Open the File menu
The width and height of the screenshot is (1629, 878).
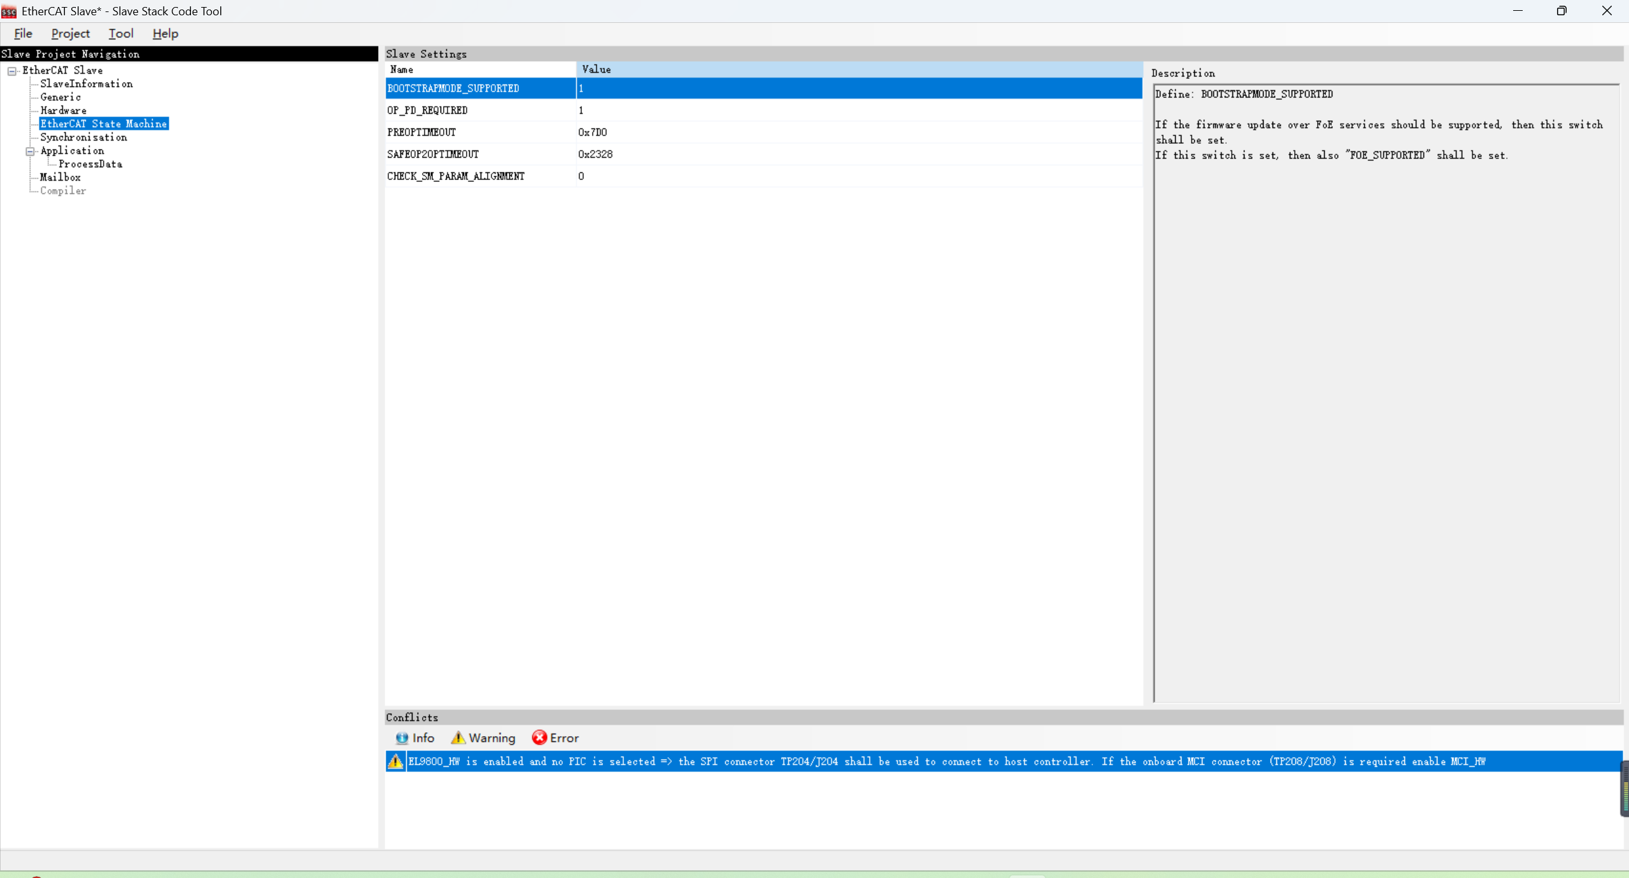pyautogui.click(x=23, y=34)
